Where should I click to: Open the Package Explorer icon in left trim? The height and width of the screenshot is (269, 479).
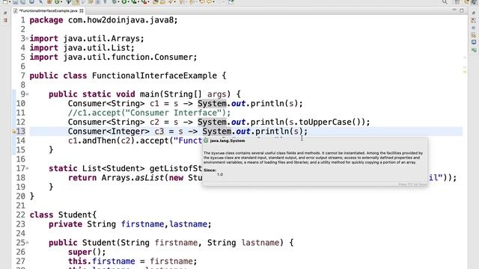tap(5, 20)
